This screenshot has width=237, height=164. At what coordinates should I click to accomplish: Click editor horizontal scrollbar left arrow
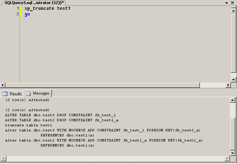3,85
